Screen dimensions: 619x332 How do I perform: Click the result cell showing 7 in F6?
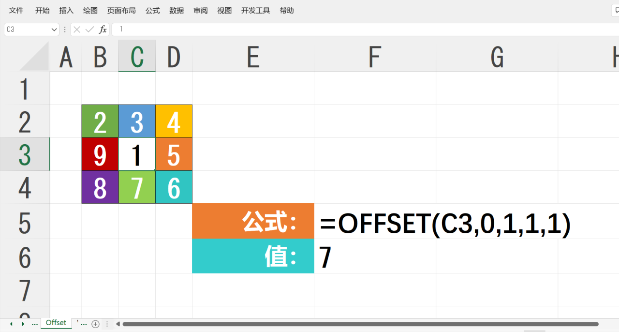tap(375, 256)
